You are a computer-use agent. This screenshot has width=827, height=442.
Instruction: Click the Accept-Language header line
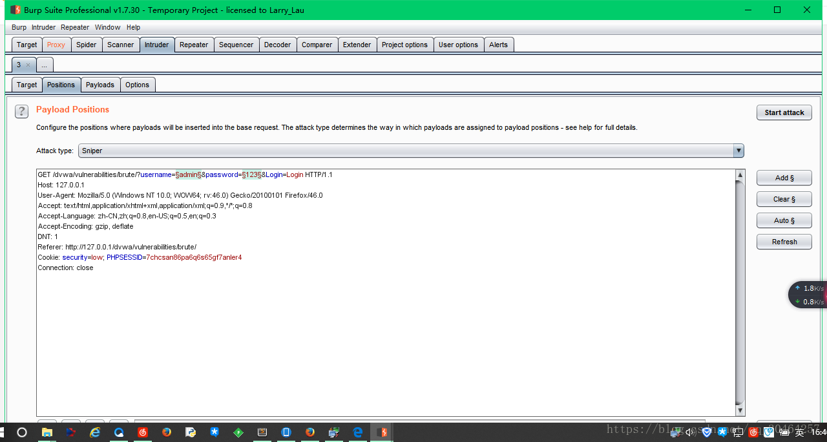pyautogui.click(x=127, y=216)
